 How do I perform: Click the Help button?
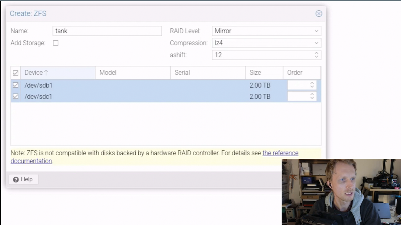pyautogui.click(x=23, y=179)
